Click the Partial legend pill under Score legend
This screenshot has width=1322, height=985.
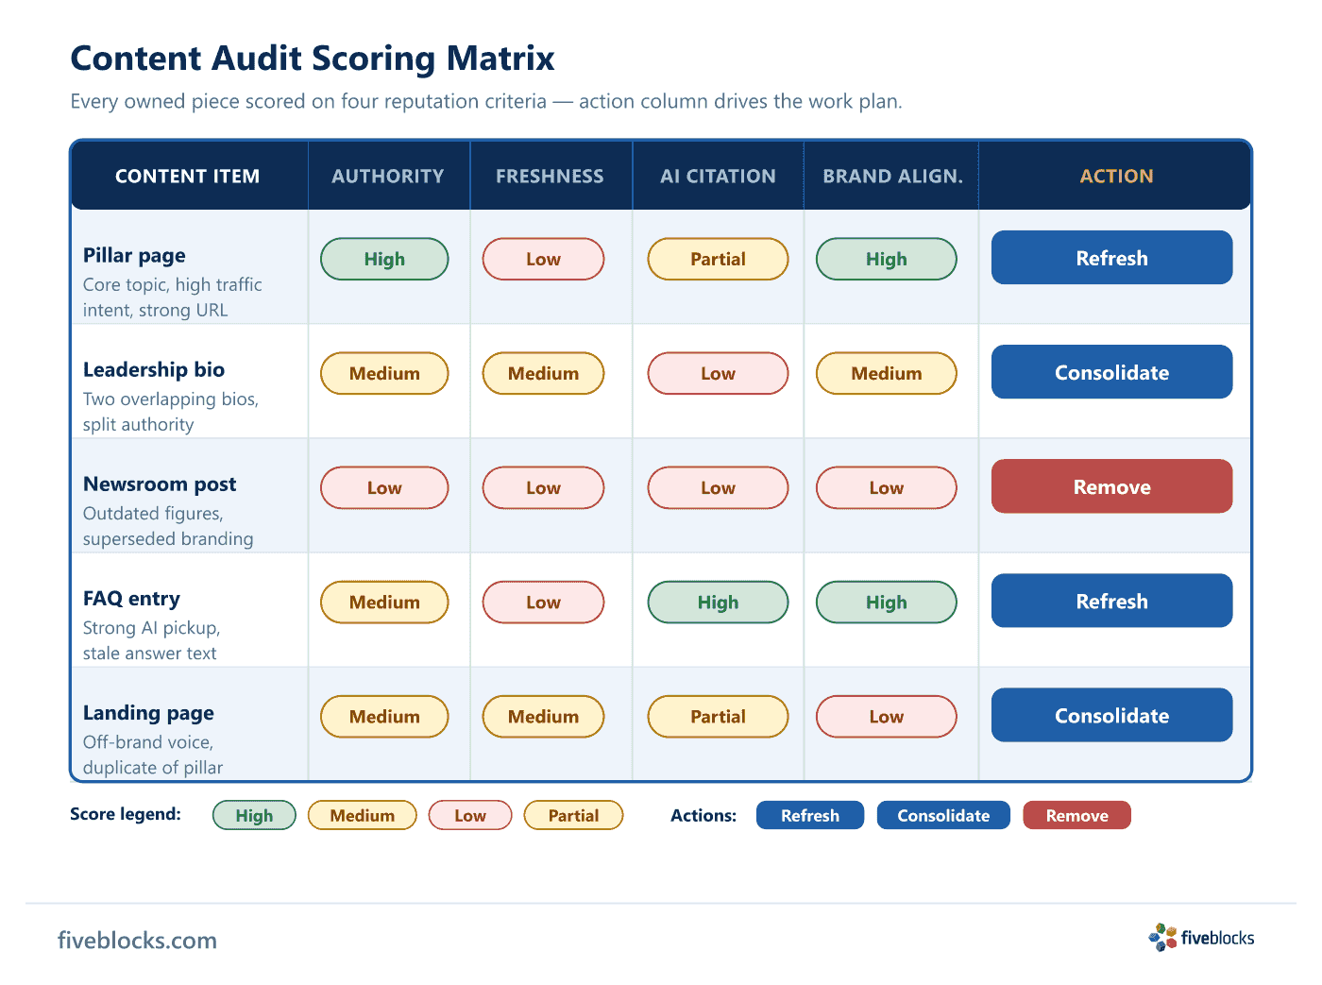click(x=573, y=815)
